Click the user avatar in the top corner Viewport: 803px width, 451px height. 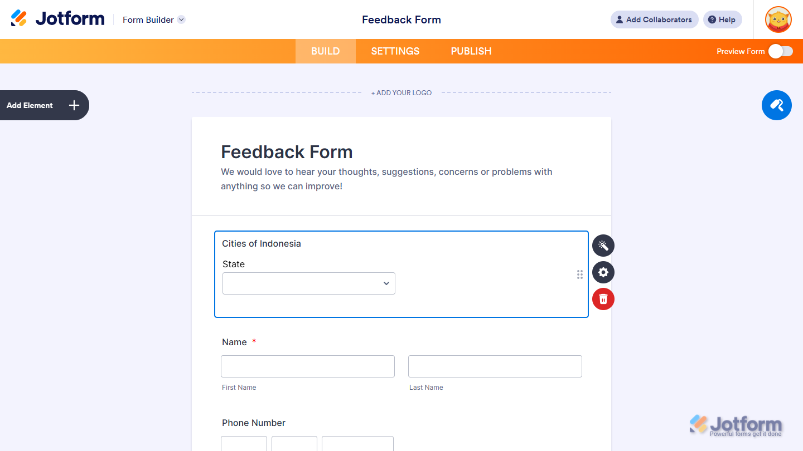(778, 19)
